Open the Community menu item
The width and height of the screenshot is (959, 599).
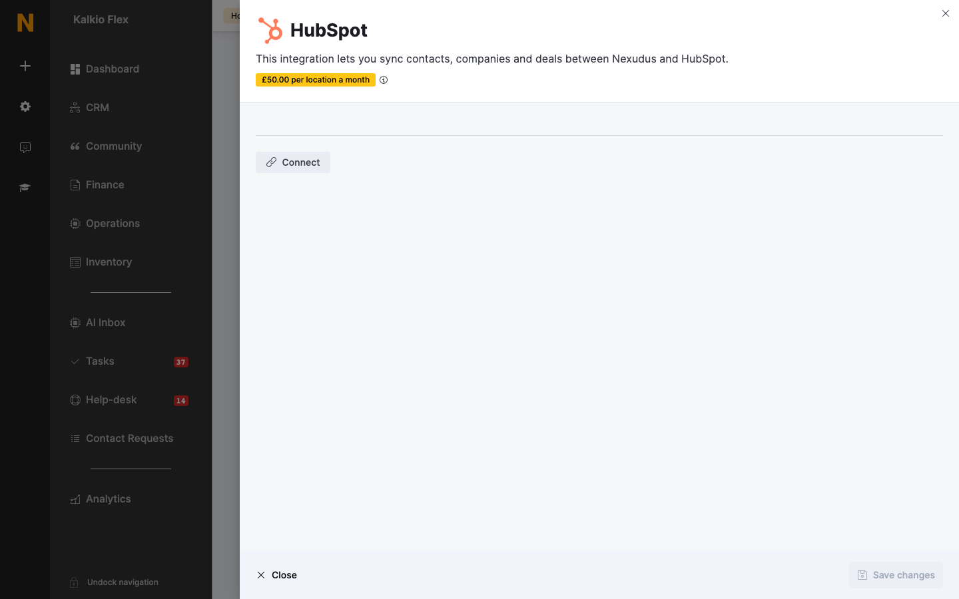pos(106,146)
